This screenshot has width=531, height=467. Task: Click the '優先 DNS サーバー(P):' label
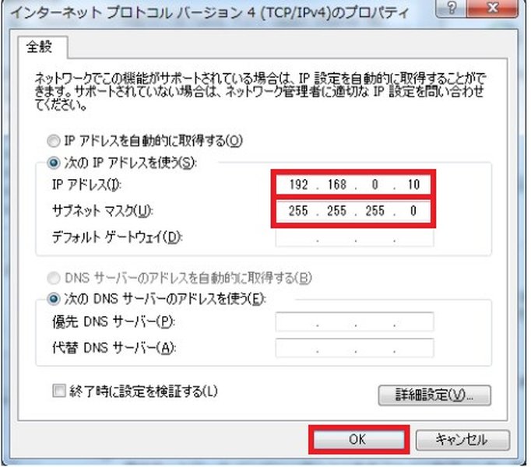(114, 321)
